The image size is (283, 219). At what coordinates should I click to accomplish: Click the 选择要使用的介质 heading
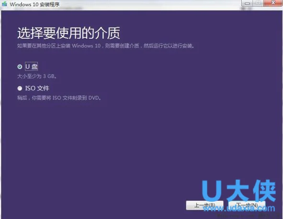69,33
